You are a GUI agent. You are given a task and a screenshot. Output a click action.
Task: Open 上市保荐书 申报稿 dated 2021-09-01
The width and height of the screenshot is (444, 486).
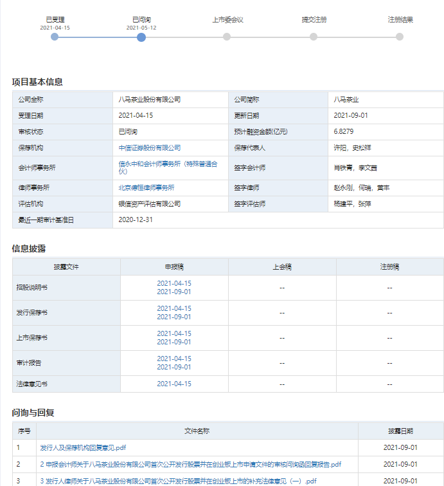pyautogui.click(x=174, y=342)
